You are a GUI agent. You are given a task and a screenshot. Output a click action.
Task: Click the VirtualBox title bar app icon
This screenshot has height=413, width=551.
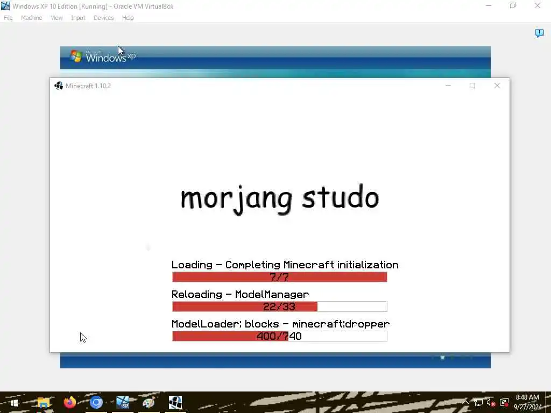tap(5, 6)
